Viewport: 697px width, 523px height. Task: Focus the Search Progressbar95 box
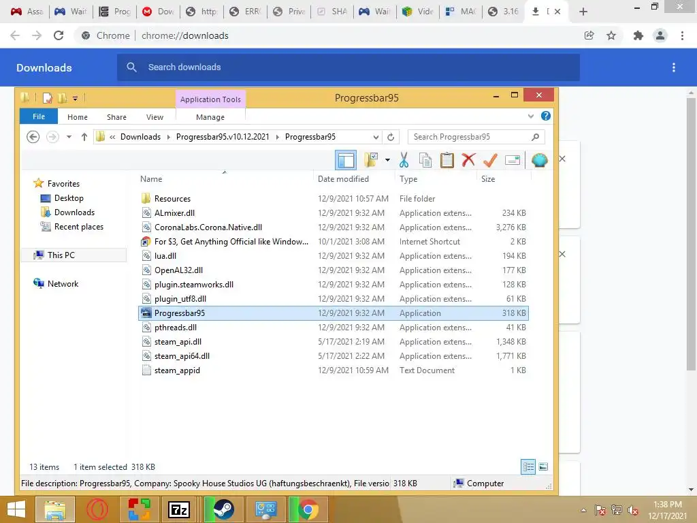476,137
